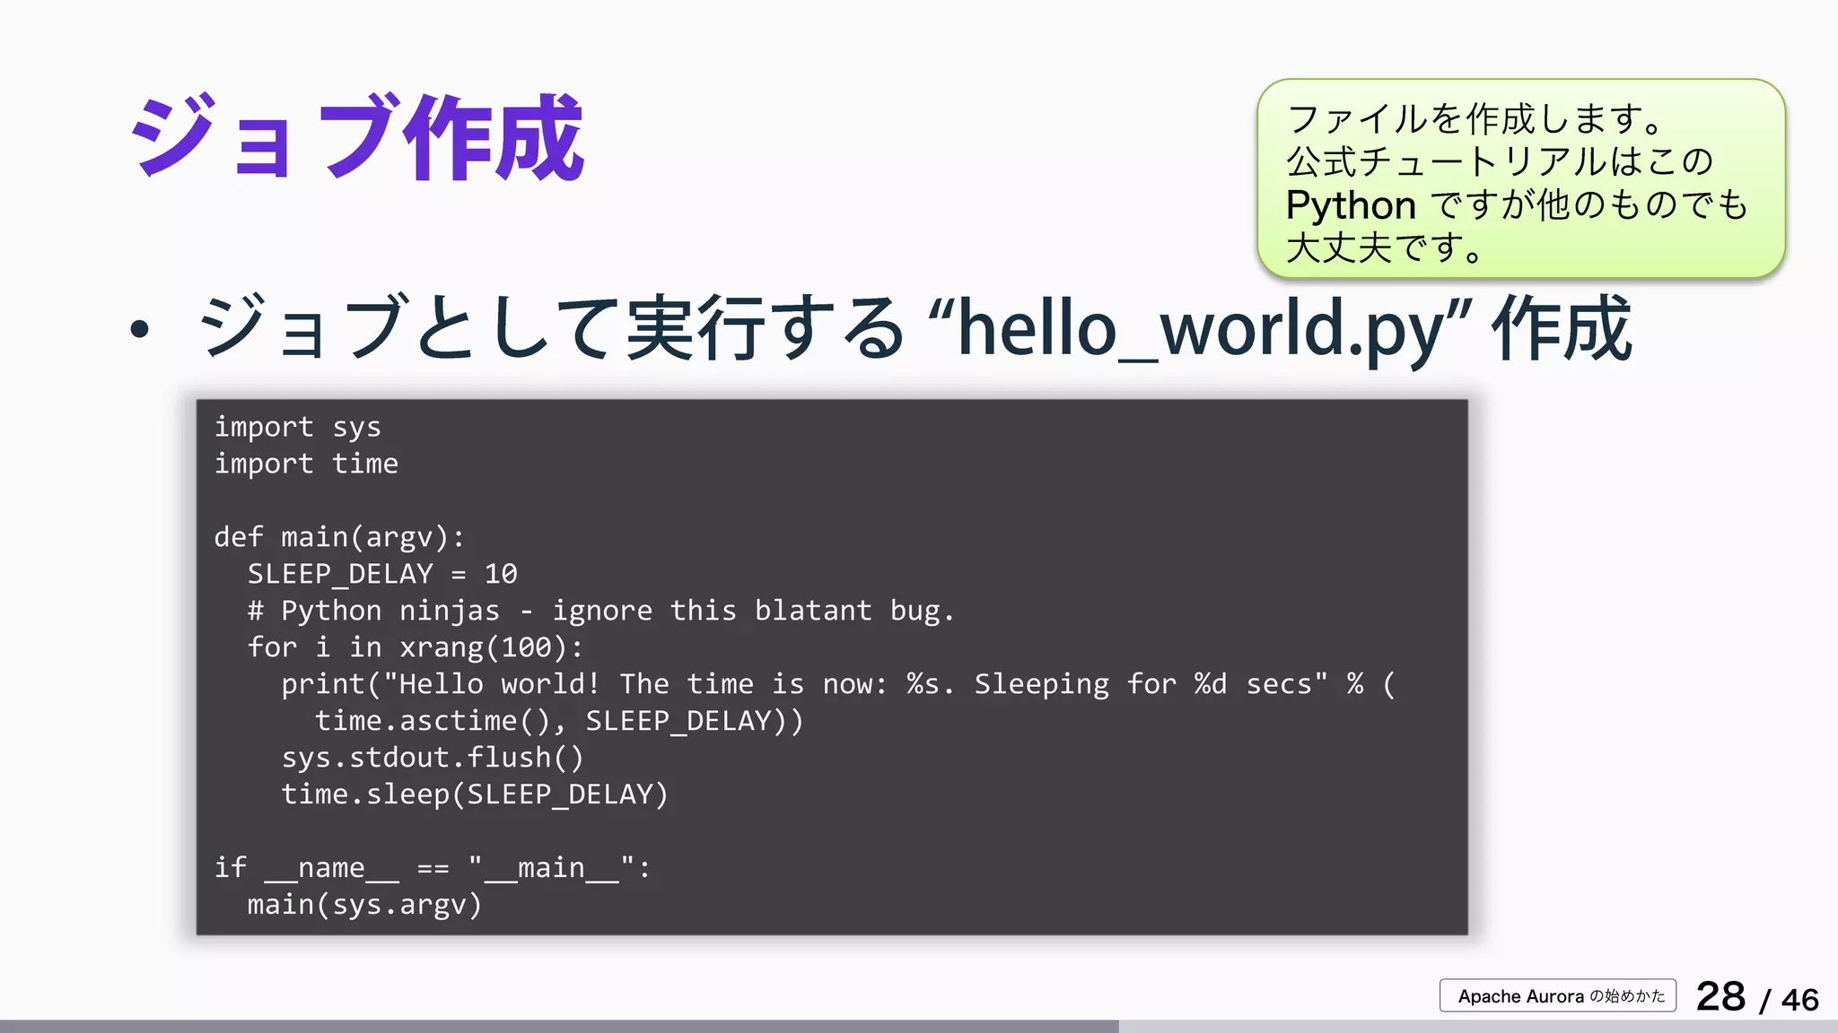Click the 'import sys' code line
Image resolution: width=1838 pixels, height=1033 pixels.
(298, 428)
